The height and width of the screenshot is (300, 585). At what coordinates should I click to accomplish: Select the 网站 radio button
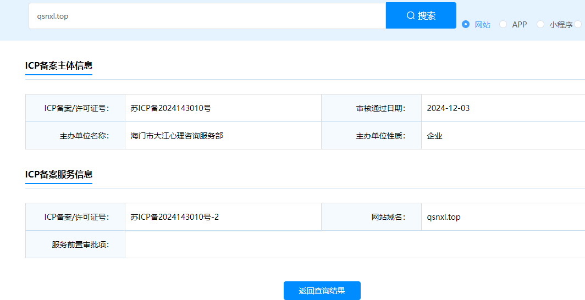tap(466, 24)
